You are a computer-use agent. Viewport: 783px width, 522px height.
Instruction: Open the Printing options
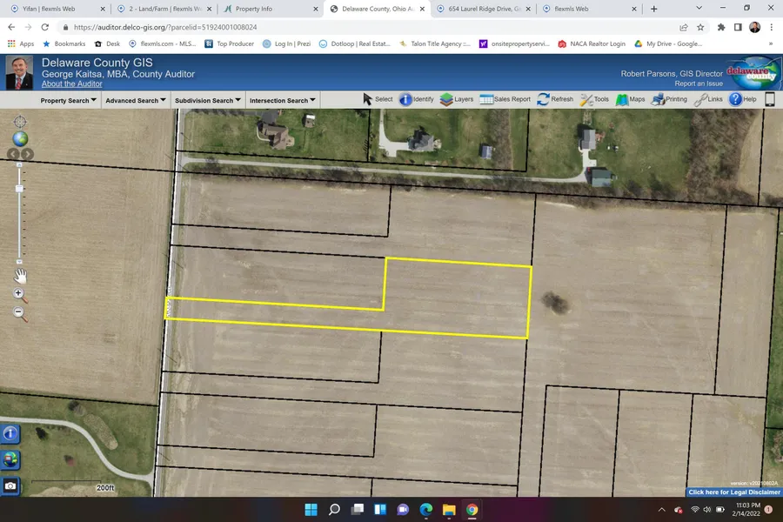669,99
